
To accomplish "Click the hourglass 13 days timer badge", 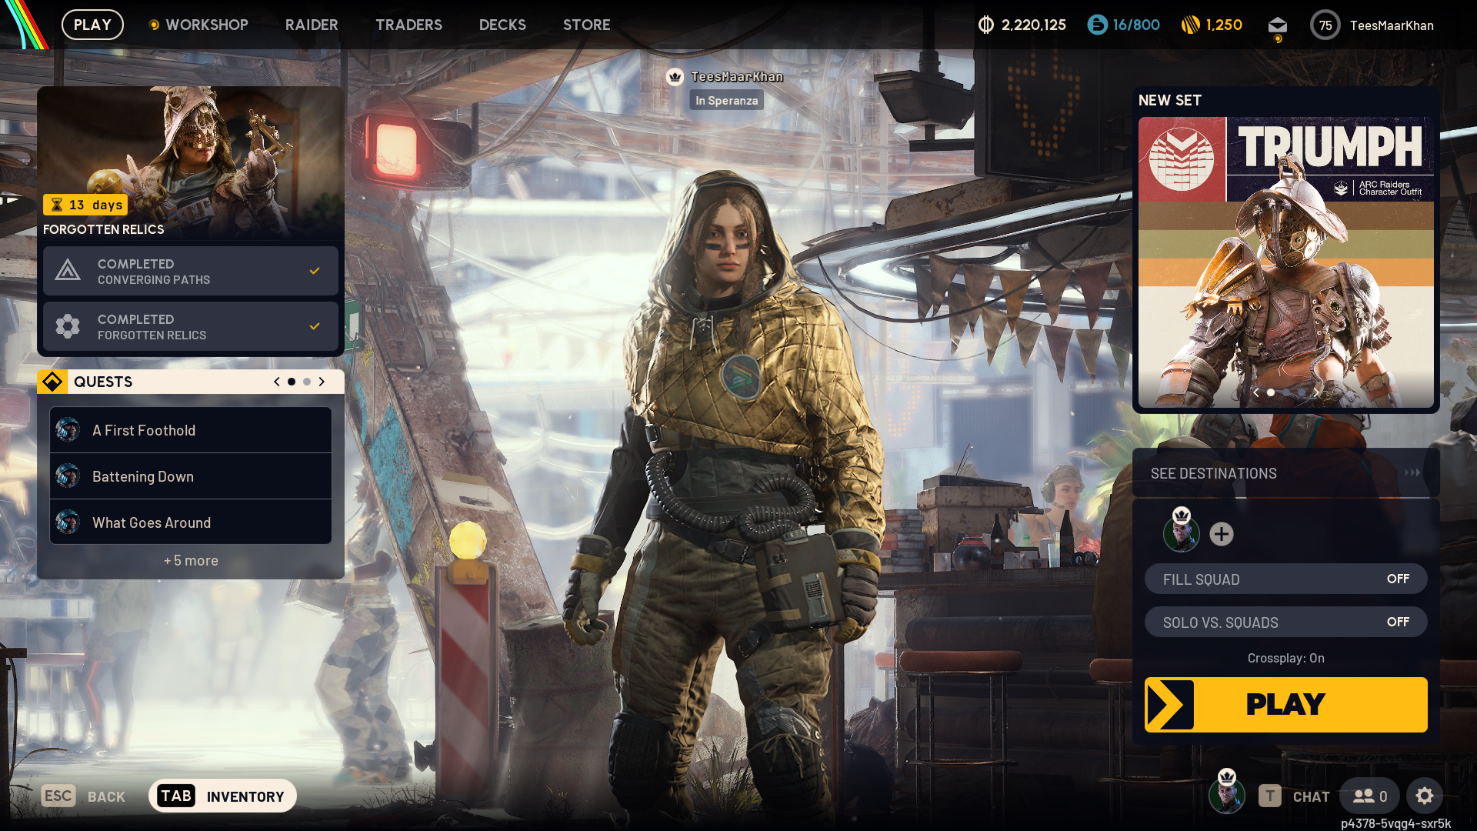I will click(85, 205).
